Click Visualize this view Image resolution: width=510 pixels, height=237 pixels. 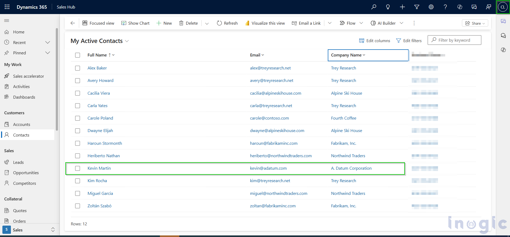[265, 23]
